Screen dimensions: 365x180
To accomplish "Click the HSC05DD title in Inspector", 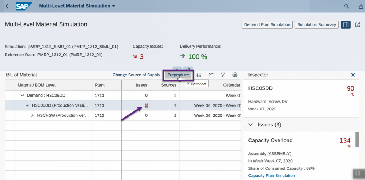I will pyautogui.click(x=261, y=88).
